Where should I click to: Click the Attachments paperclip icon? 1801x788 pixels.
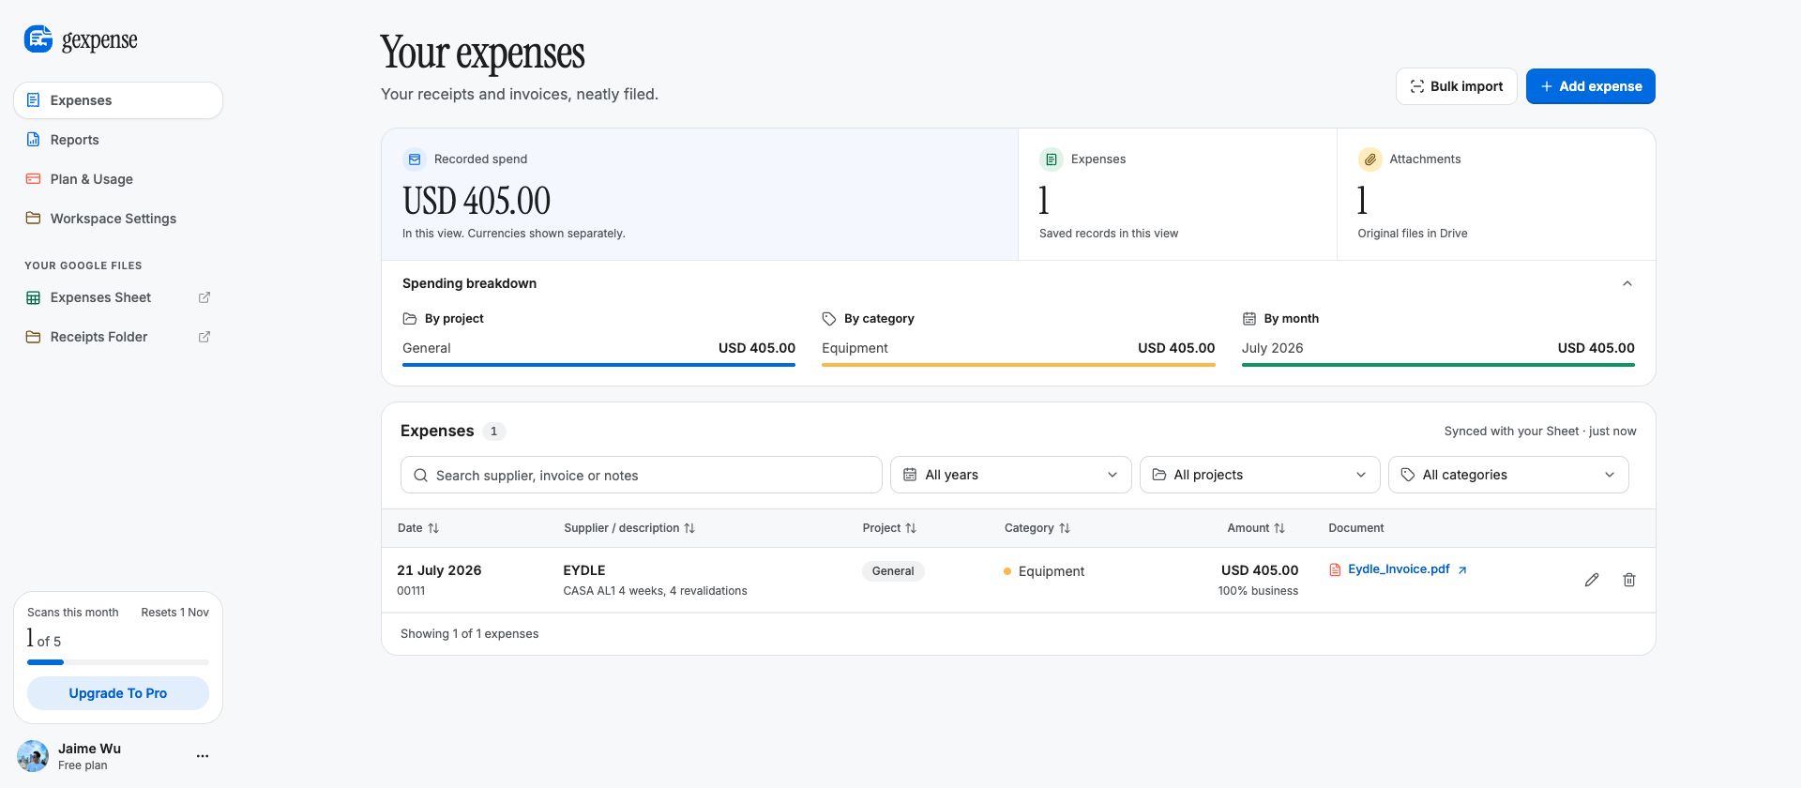point(1370,159)
